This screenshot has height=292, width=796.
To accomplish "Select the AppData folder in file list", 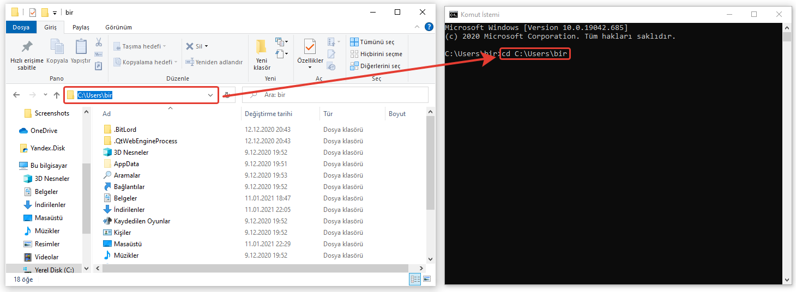I will (126, 164).
